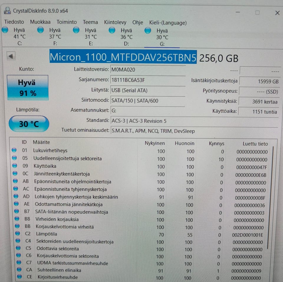Click the 15959 GB host writes value
283x282 pixels.
point(259,81)
